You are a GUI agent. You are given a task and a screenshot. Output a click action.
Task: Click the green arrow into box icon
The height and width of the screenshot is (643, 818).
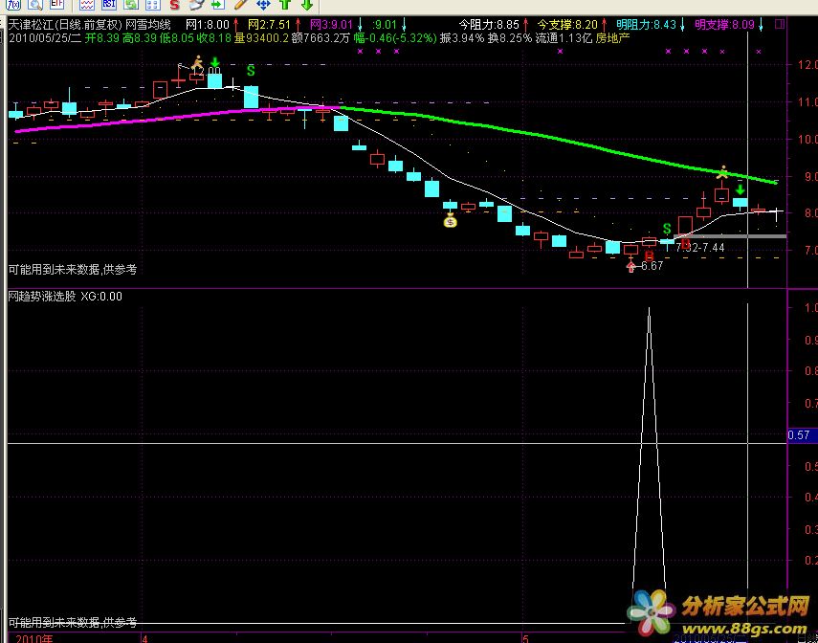click(218, 5)
